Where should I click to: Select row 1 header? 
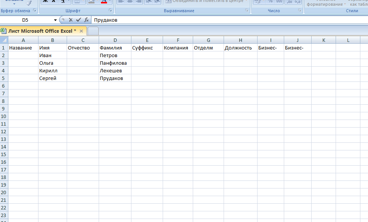[3, 48]
